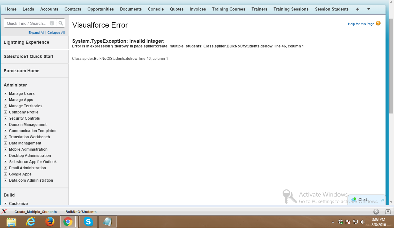
Task: Switch to Chrome in the taskbar
Action: point(68,222)
